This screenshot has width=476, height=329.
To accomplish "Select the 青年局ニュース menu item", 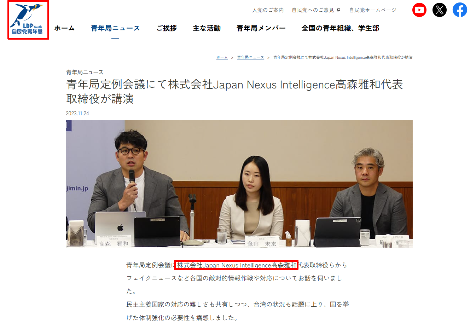I will [115, 28].
